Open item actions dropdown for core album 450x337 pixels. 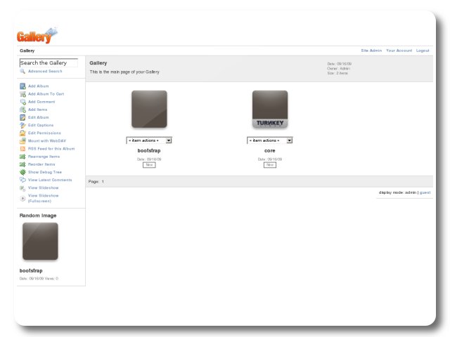tap(270, 140)
